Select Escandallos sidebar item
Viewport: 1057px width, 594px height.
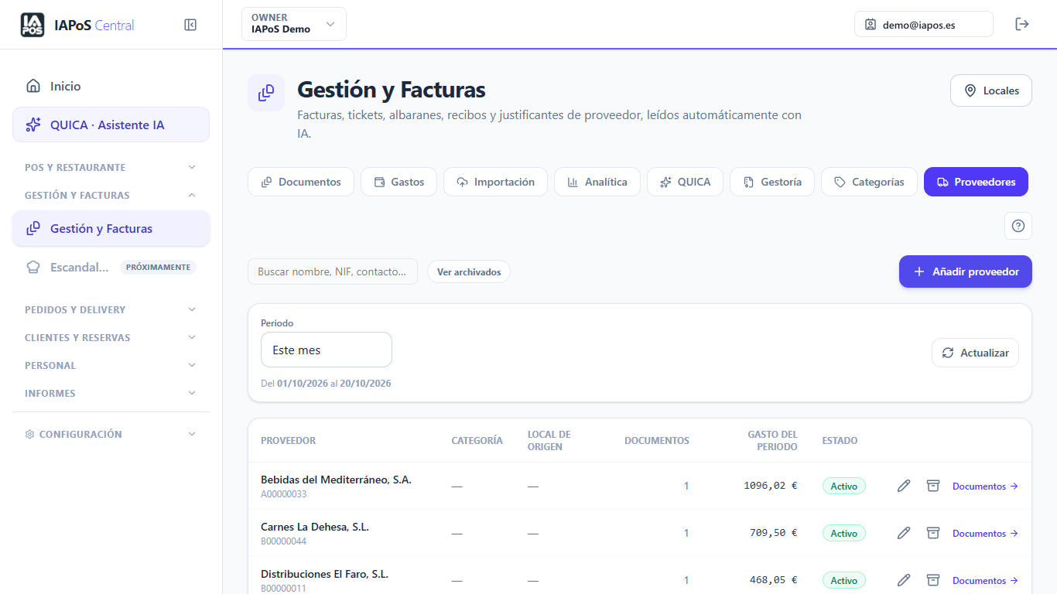pos(111,267)
